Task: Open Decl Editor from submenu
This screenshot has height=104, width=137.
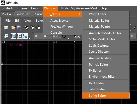Action: click(106, 83)
